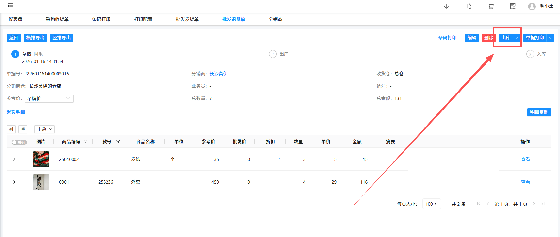
Task: Open the 长沙莫伊 distributor link
Action: coord(219,74)
